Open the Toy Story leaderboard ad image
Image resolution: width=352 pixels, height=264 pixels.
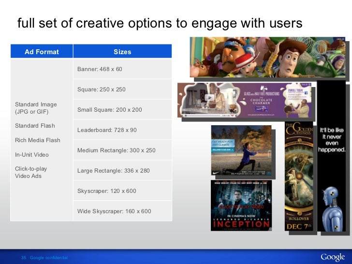(x=267, y=57)
